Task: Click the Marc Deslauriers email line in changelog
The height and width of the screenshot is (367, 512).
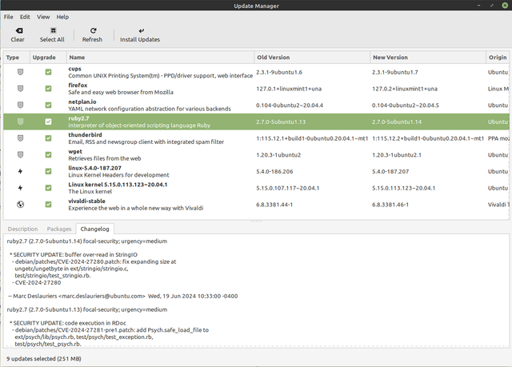Action: click(122, 296)
